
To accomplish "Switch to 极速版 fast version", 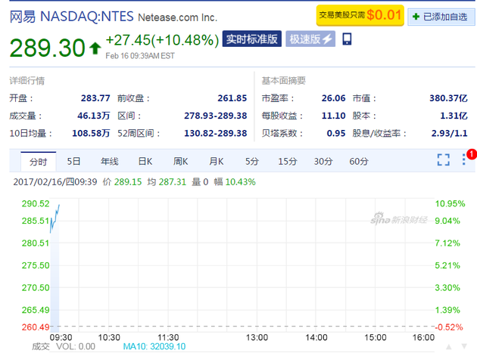I will click(x=310, y=39).
